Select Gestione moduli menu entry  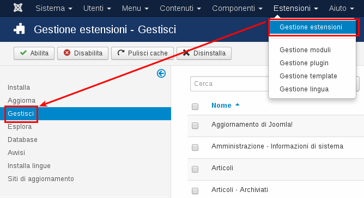tap(305, 50)
